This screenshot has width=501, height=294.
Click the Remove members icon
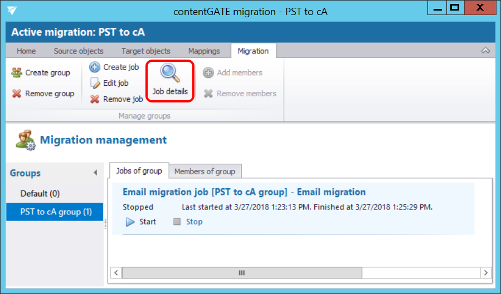click(208, 94)
